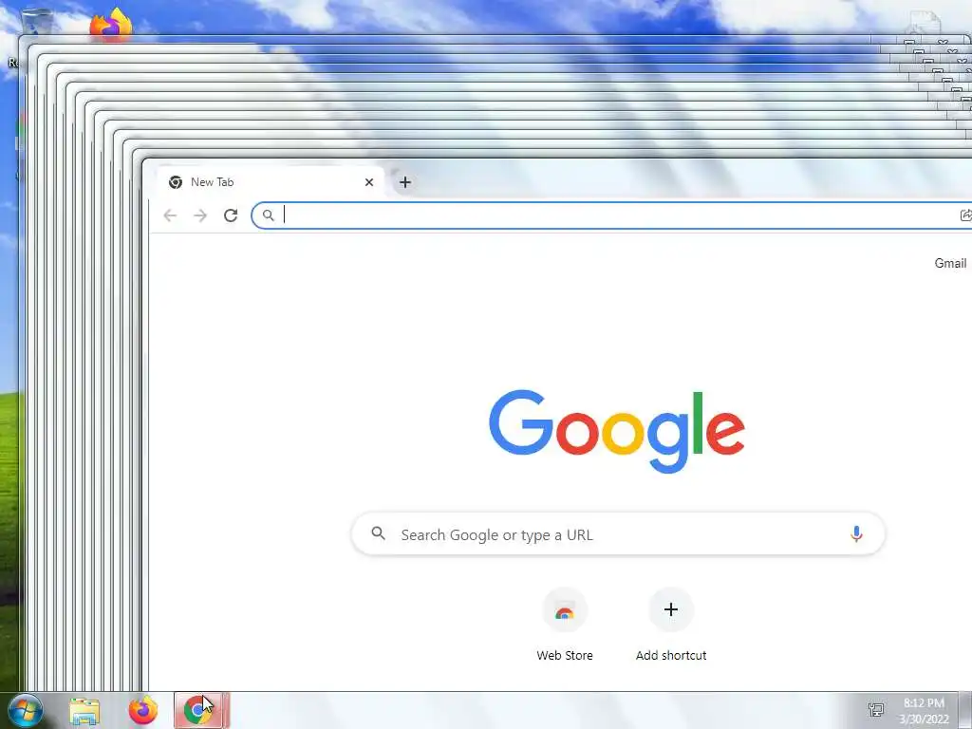The image size is (972, 729).
Task: Click the Search Google or type a URL box
Action: click(618, 533)
